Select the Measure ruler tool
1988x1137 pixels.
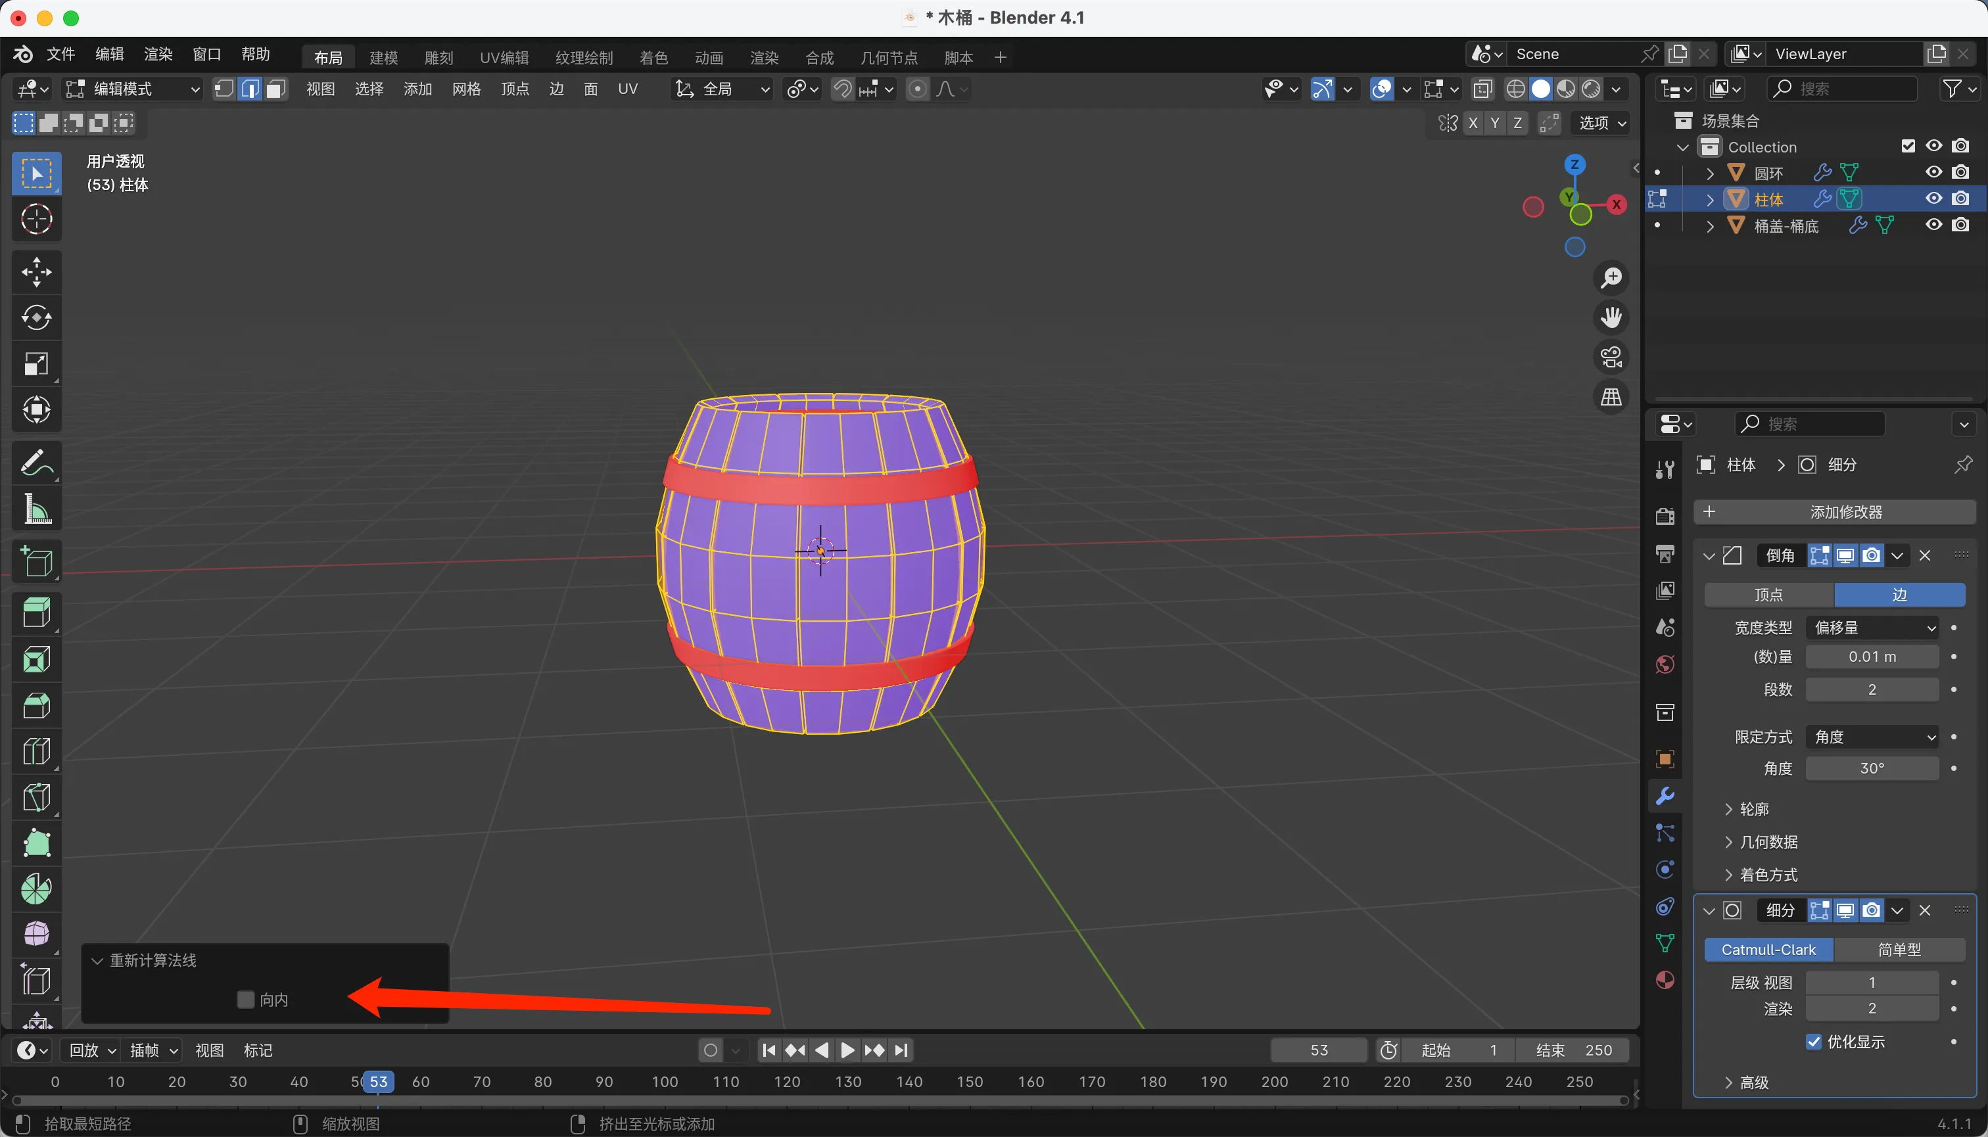click(36, 509)
